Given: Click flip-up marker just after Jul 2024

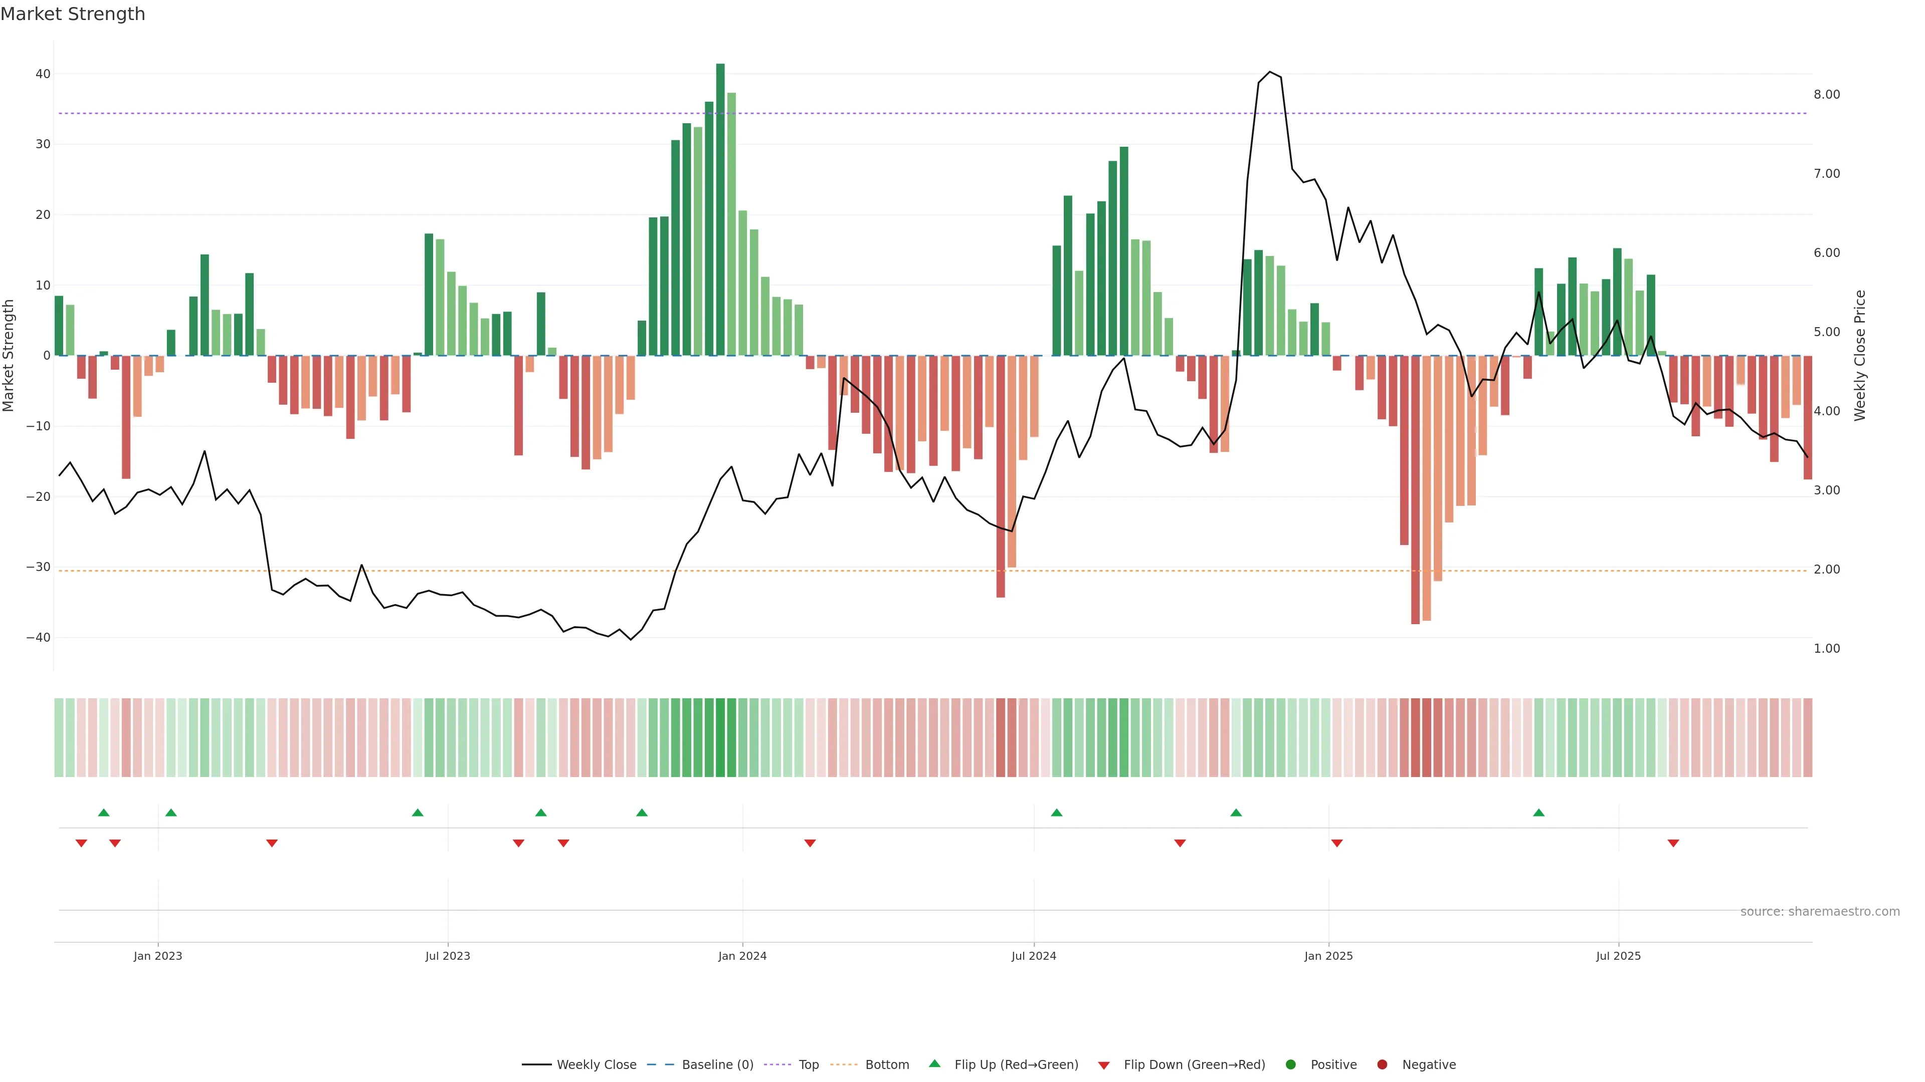Looking at the screenshot, I should tap(1057, 813).
